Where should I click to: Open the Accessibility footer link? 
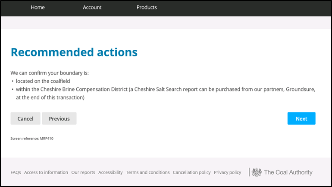point(110,172)
